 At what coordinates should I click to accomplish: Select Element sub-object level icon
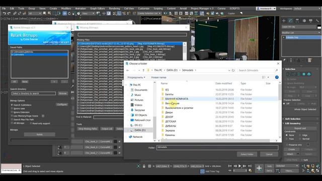tap(309, 74)
